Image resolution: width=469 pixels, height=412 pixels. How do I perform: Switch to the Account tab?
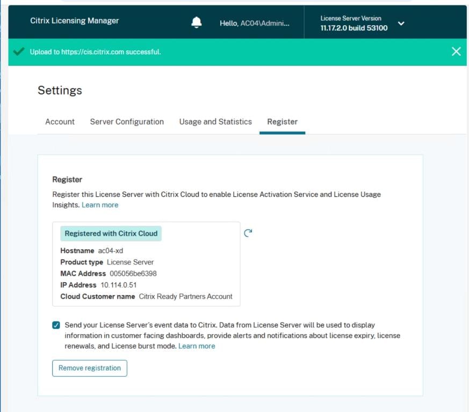(x=60, y=122)
